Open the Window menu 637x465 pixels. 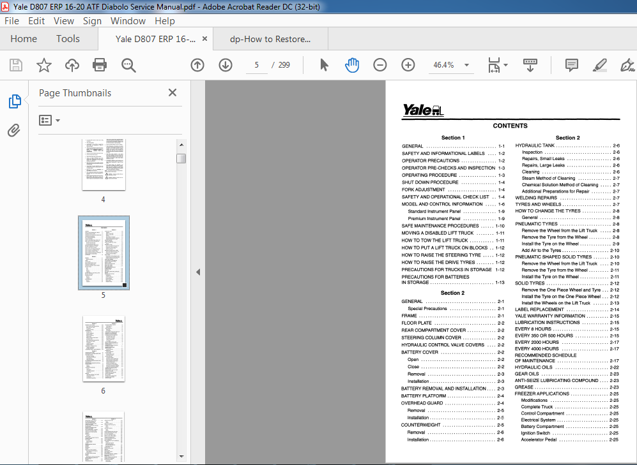pos(128,21)
